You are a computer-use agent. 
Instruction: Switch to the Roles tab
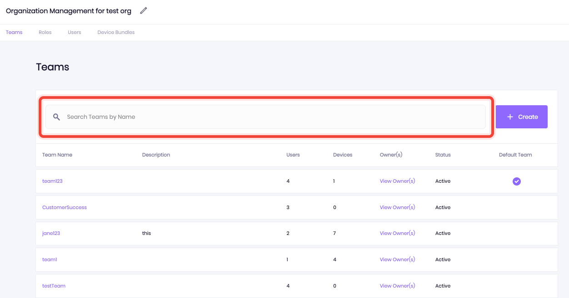(x=45, y=33)
